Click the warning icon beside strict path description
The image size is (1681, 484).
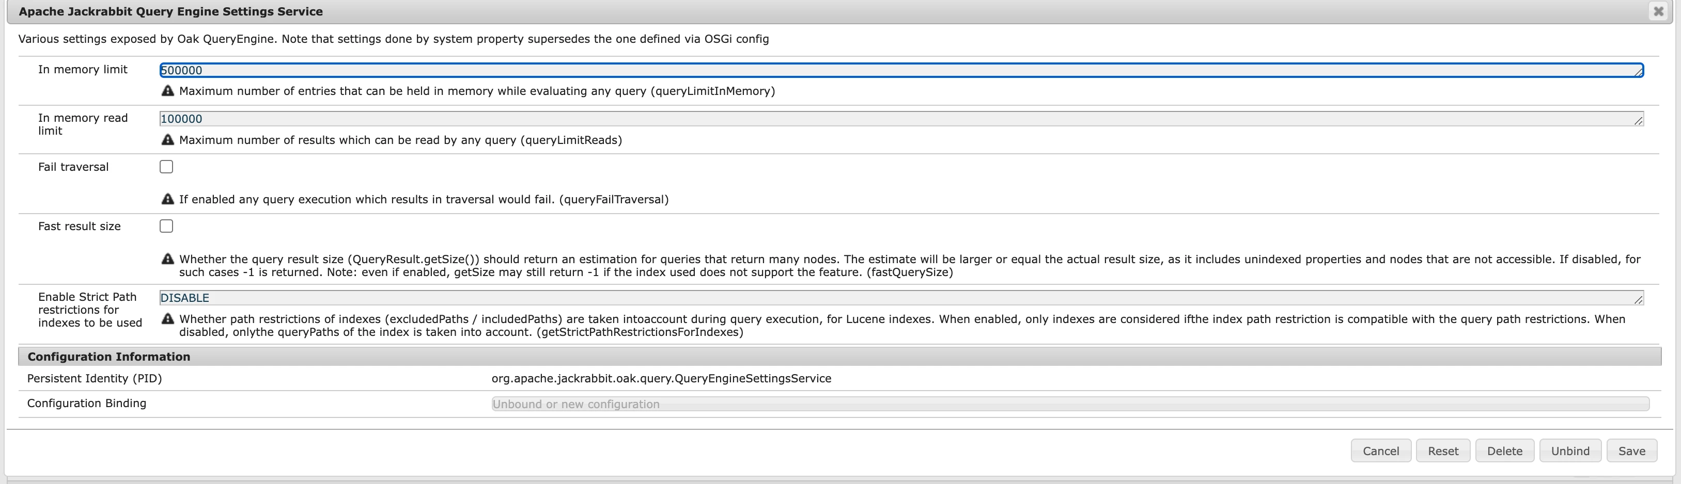click(x=168, y=318)
